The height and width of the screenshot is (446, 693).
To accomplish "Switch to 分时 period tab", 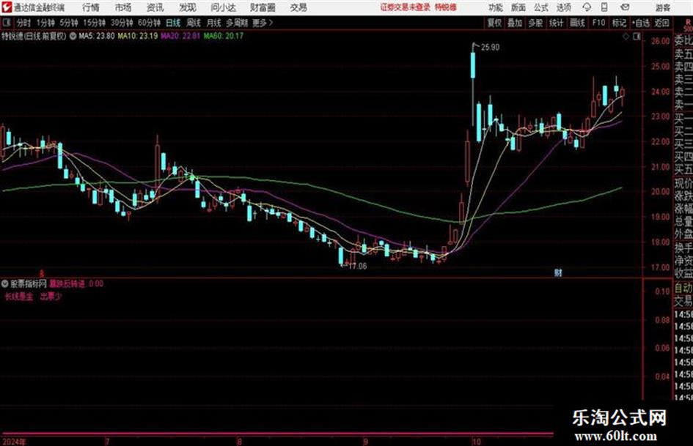I will pos(23,23).
